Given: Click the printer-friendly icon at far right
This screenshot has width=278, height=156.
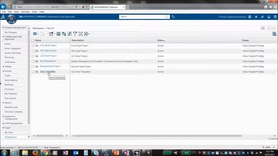Looking at the screenshot, I should coord(274,34).
